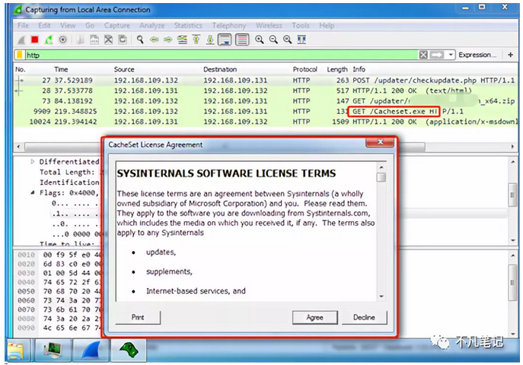
Task: Click packet list horizontal scrollbar right arrow
Action: point(512,147)
